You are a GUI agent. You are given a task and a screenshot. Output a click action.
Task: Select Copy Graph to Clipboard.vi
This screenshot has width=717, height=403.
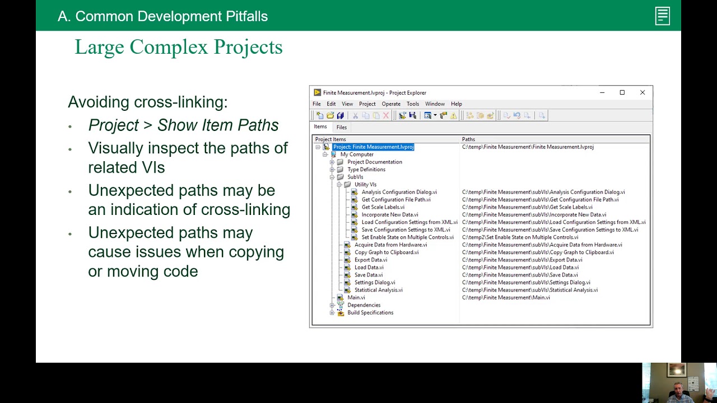pyautogui.click(x=387, y=252)
